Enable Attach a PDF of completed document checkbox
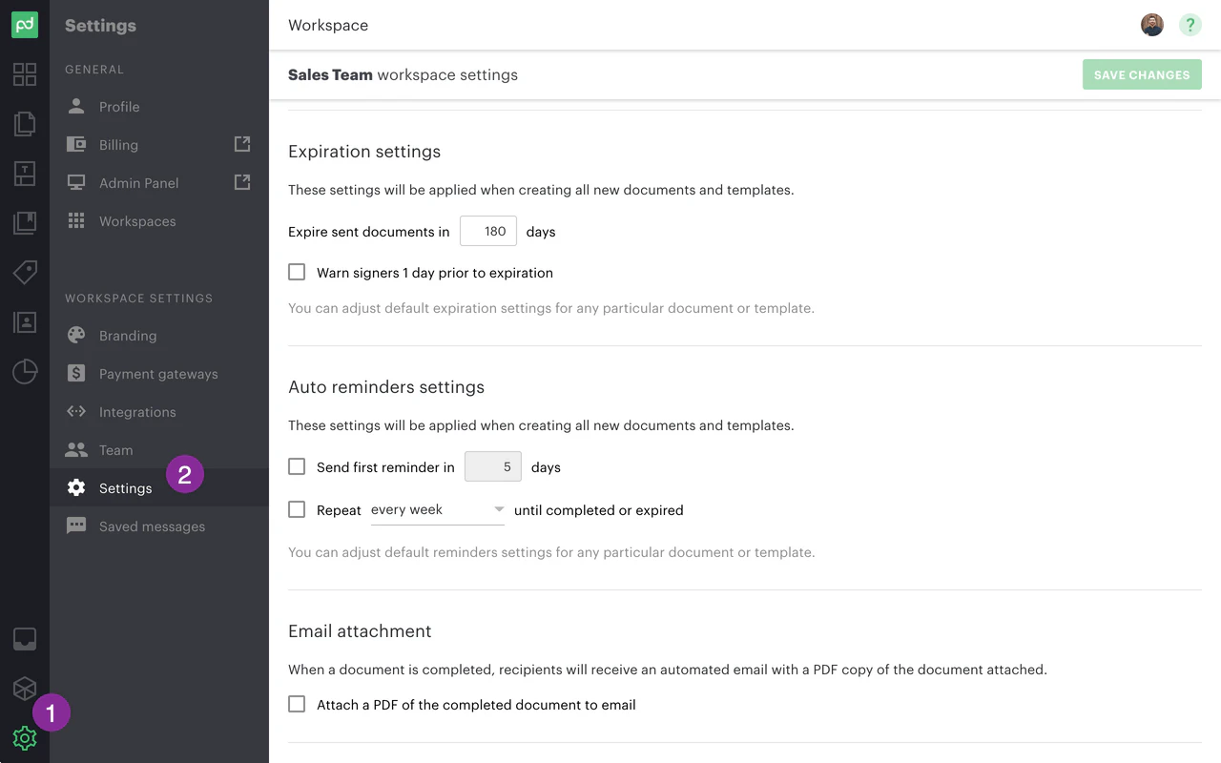 point(297,705)
